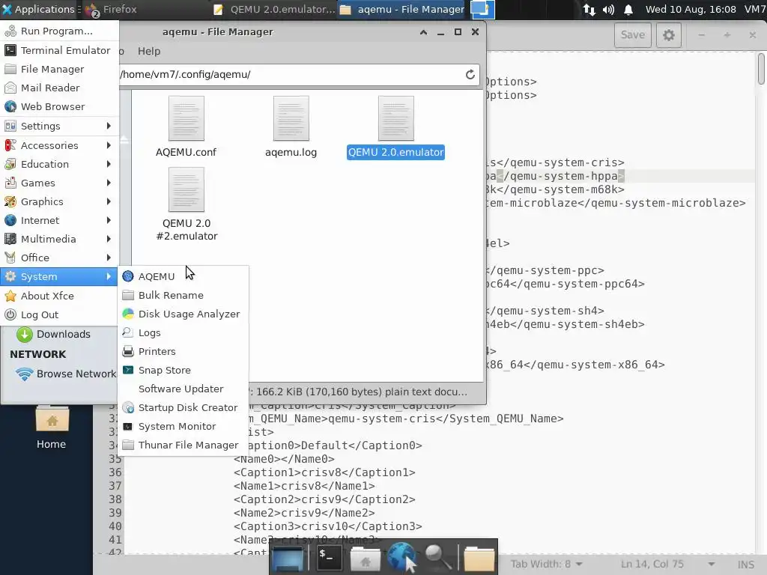
Task: Open the home folder from dock
Action: [365, 559]
